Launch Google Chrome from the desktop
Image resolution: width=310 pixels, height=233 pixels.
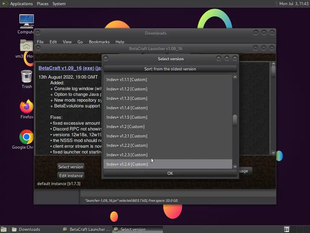(27, 137)
